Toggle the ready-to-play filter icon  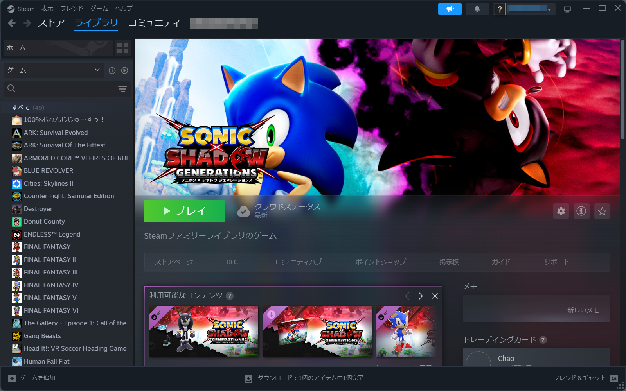tap(124, 70)
